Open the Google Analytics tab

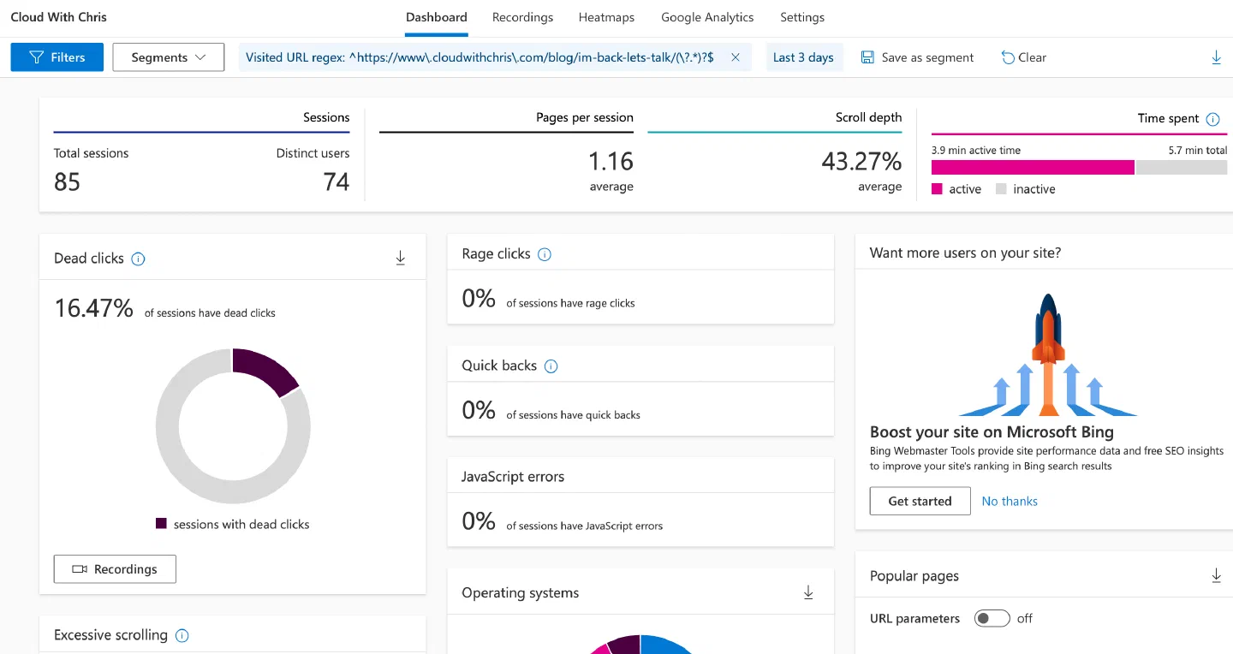pos(707,17)
